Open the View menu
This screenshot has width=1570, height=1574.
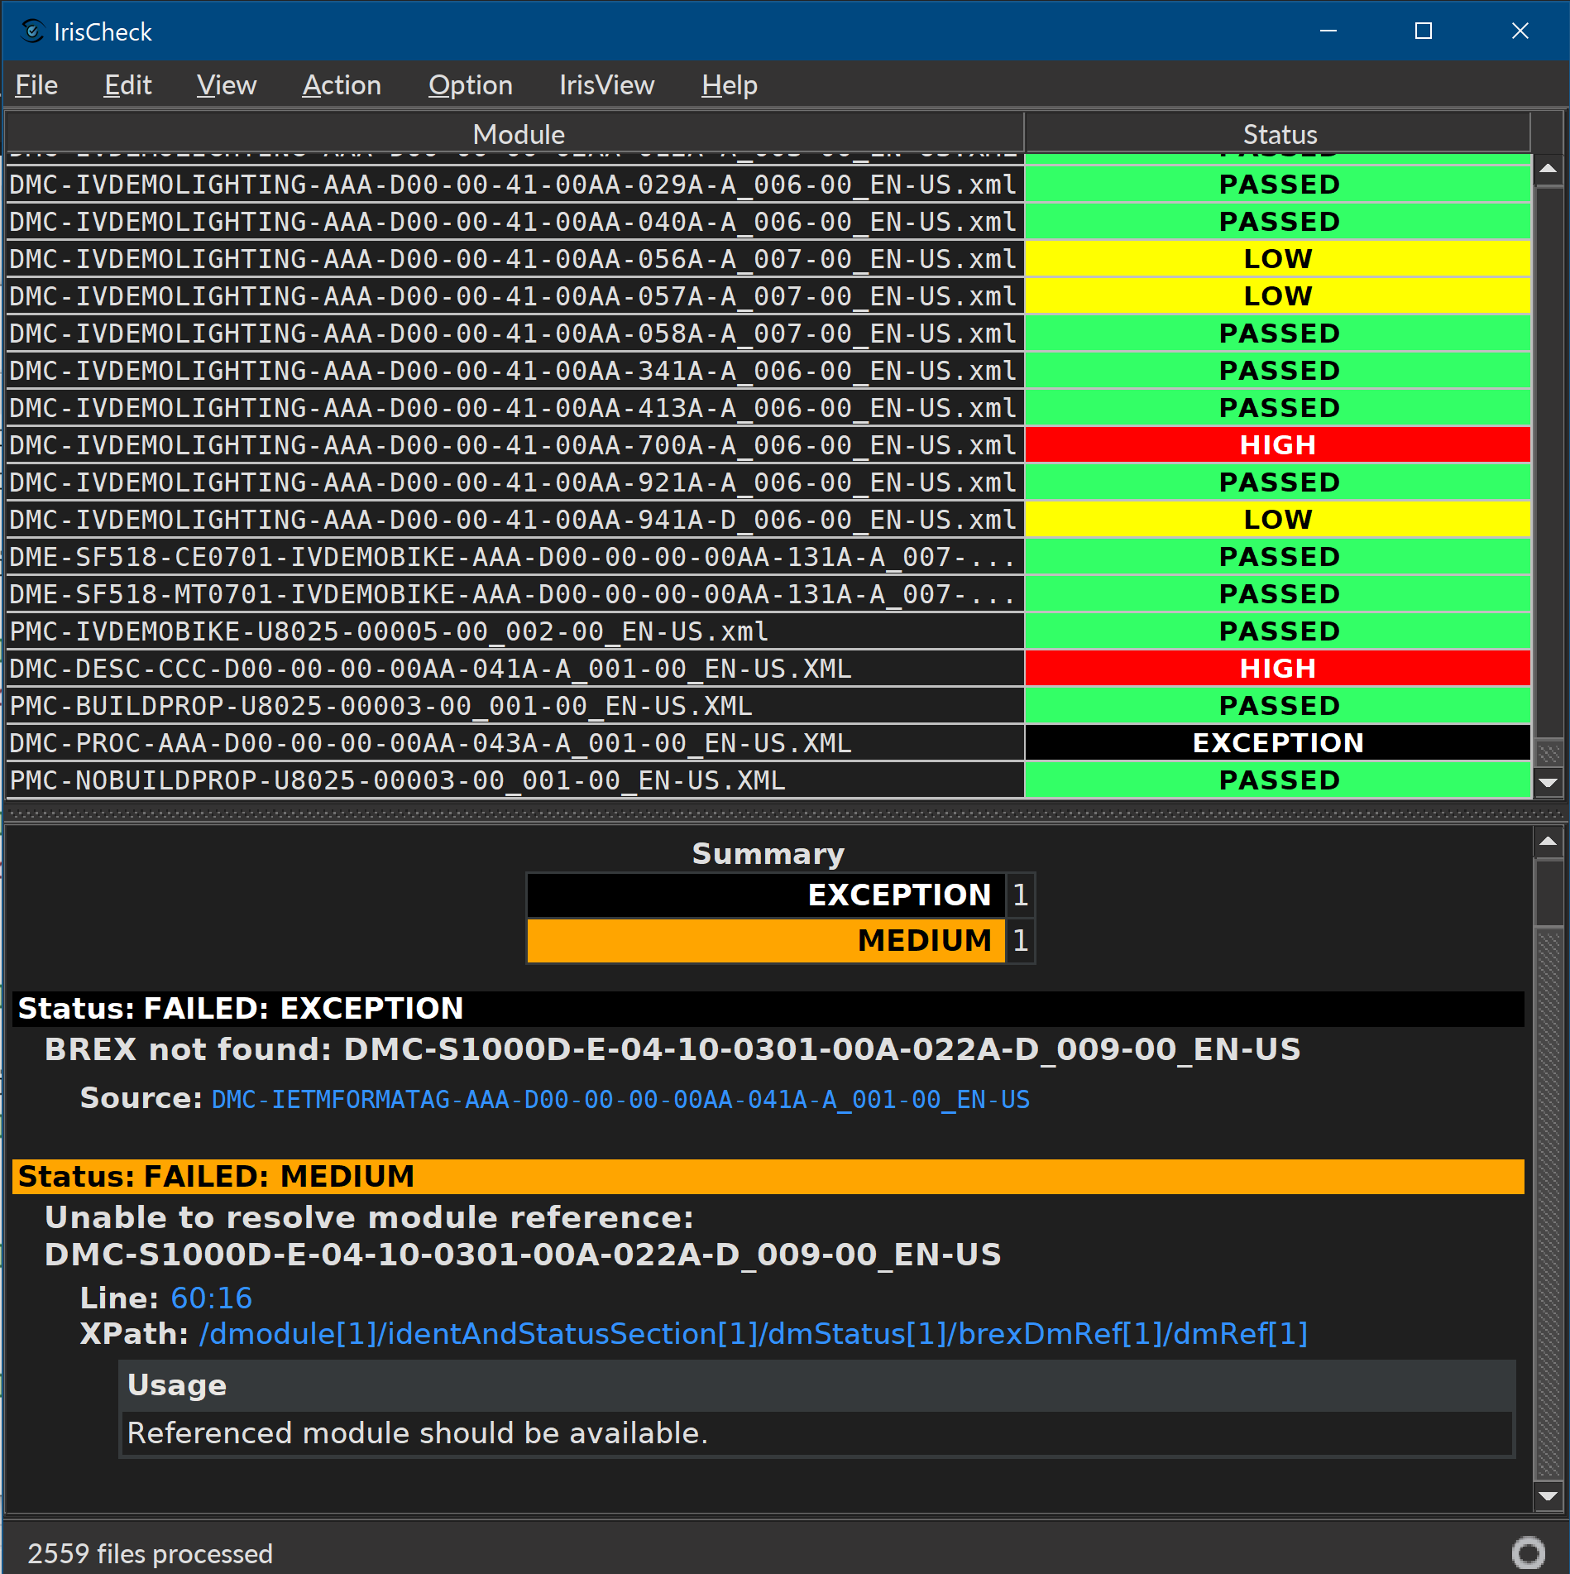227,85
